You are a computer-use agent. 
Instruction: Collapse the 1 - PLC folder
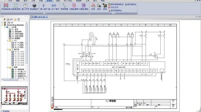pos(7,41)
